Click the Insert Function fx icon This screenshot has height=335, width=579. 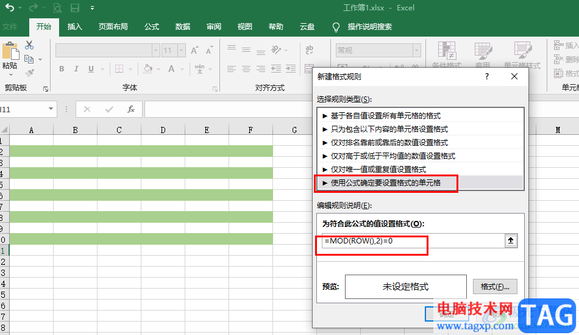(130, 109)
